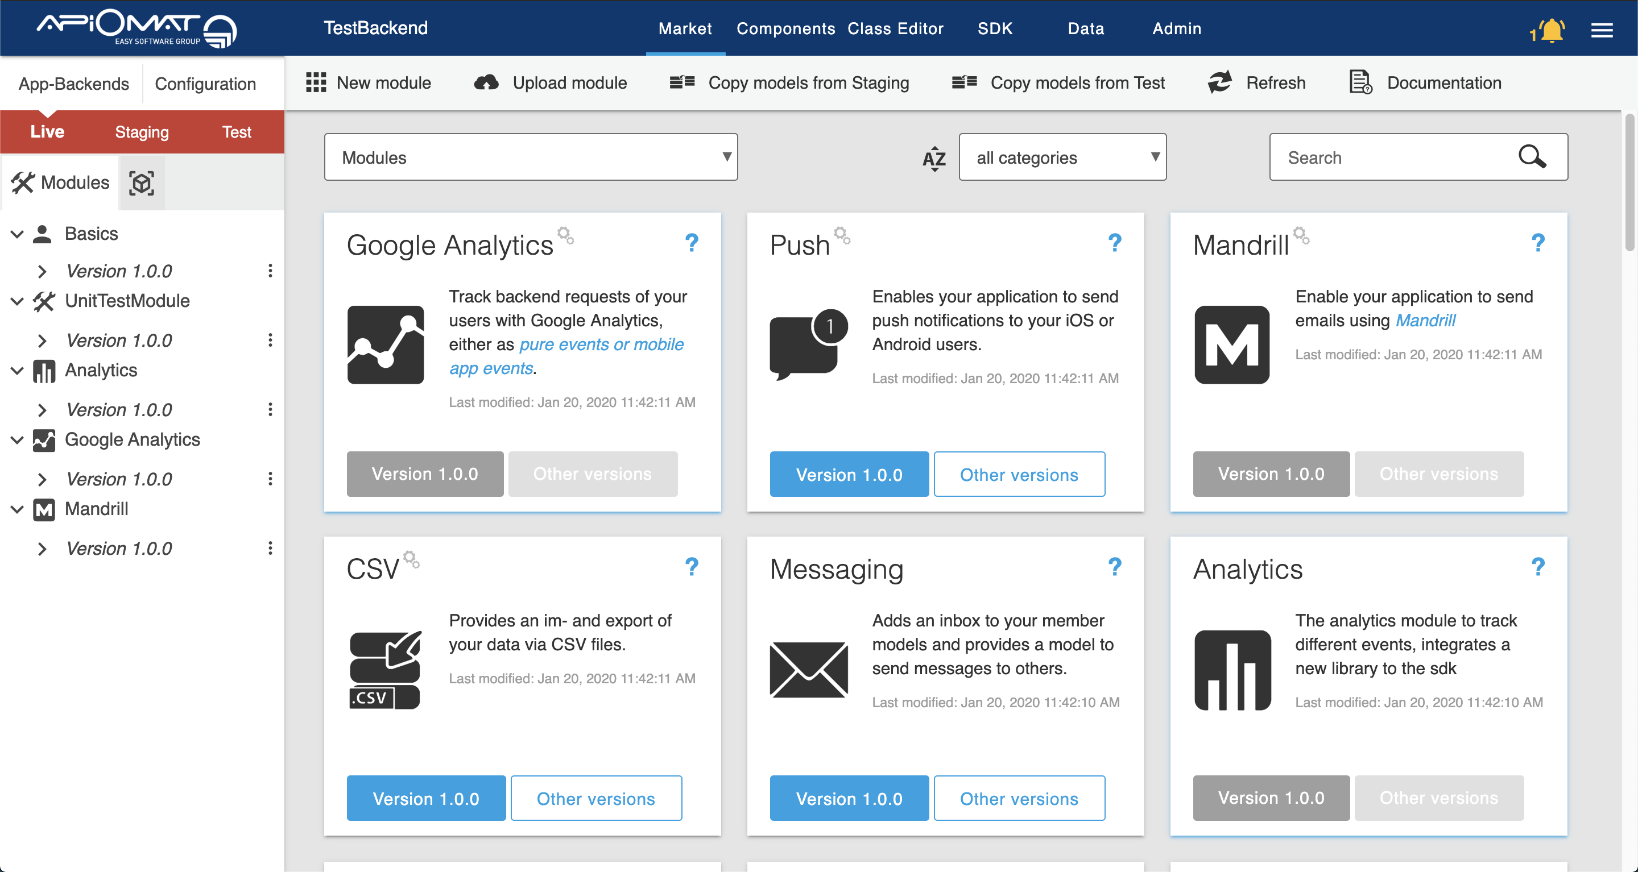Collapse the Basics tree node
This screenshot has width=1638, height=872.
pos(17,234)
